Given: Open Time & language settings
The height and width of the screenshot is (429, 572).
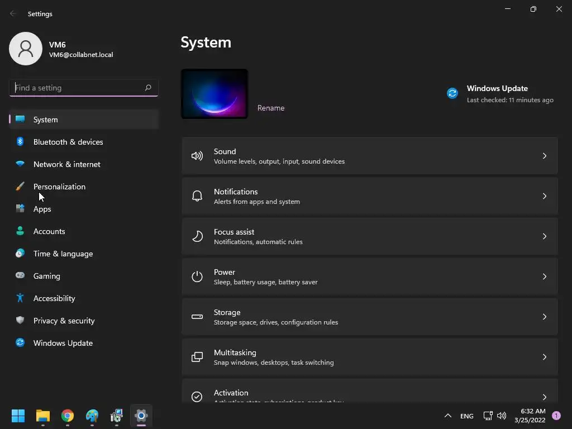Looking at the screenshot, I should click(x=84, y=254).
